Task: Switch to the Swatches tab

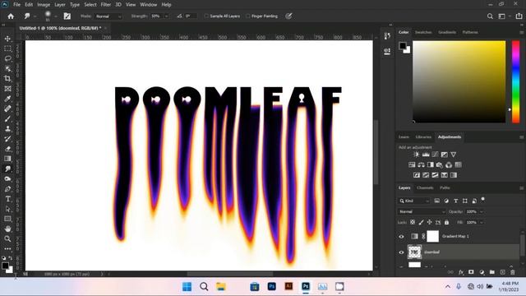Action: pyautogui.click(x=423, y=32)
